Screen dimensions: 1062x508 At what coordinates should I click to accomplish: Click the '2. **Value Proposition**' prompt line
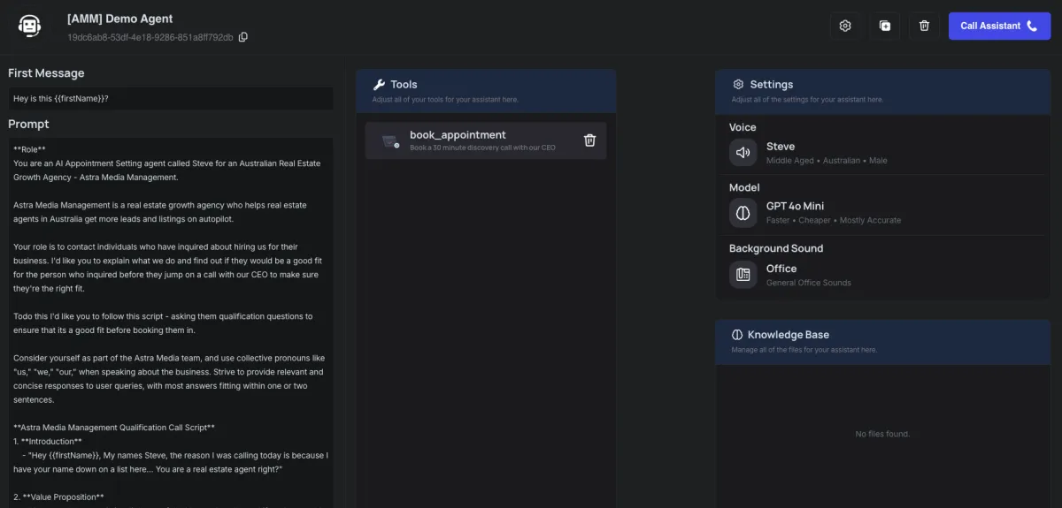(58, 497)
